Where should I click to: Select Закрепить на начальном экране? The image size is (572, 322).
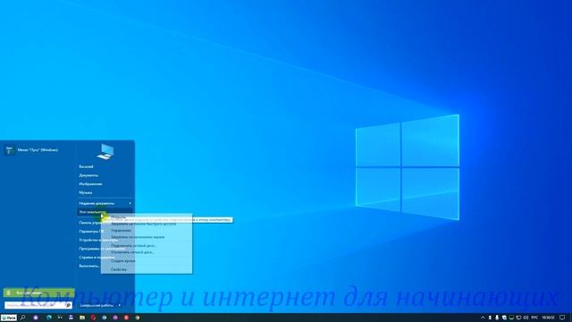138,237
